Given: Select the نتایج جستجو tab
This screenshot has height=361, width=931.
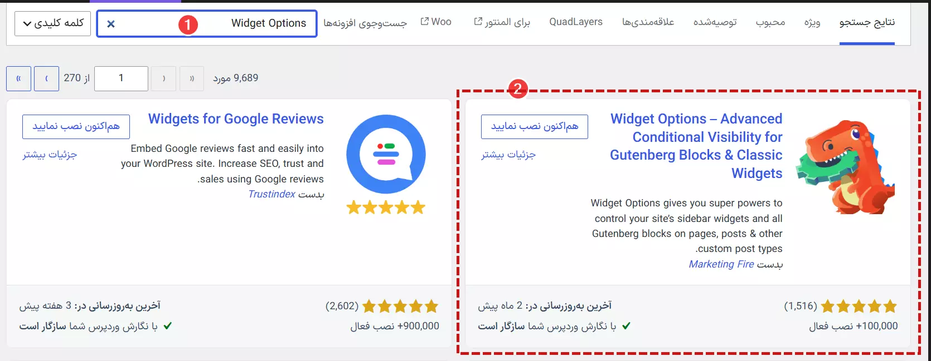Looking at the screenshot, I should point(867,22).
